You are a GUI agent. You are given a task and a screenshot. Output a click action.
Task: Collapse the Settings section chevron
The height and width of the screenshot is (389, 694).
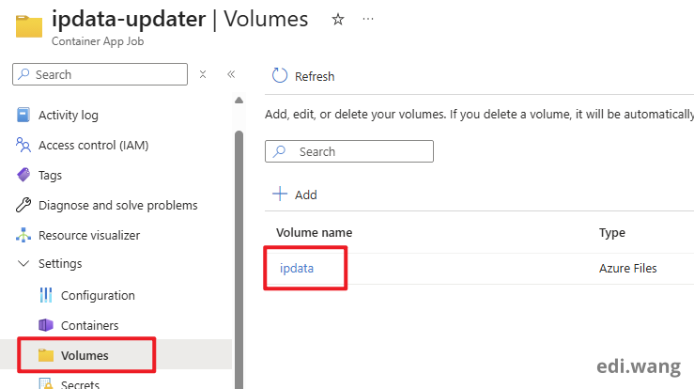click(x=24, y=264)
